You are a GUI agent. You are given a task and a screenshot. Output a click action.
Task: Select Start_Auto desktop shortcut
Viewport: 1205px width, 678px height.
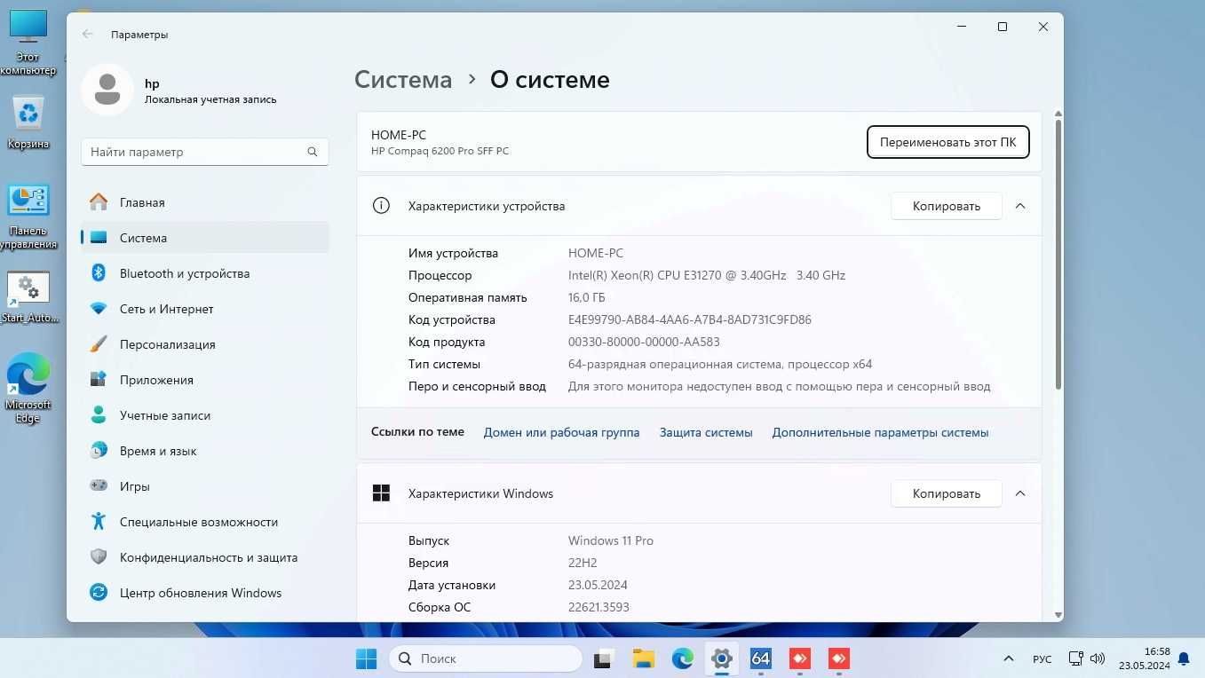(x=28, y=297)
